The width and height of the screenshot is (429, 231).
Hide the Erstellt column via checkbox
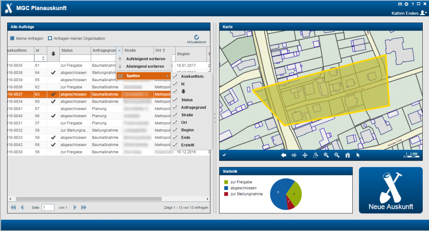[x=175, y=145]
